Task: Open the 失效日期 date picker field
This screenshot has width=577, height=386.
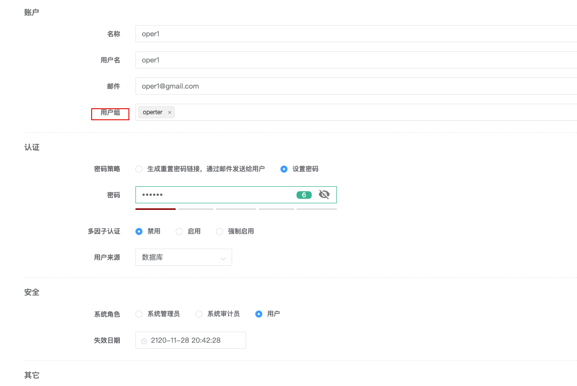Action: (x=191, y=340)
